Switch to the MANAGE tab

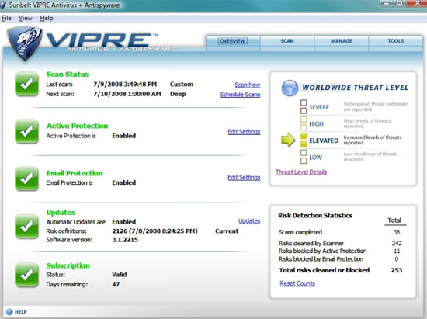(x=342, y=41)
